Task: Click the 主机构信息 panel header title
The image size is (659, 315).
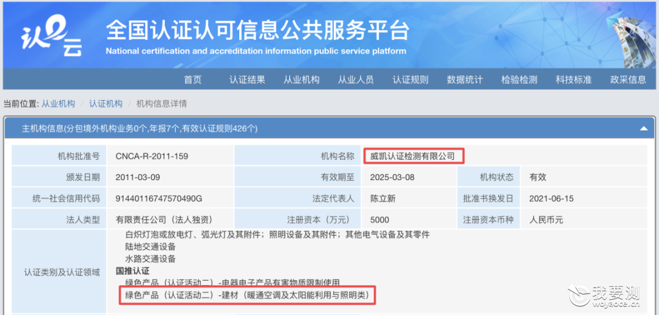Action: (x=140, y=129)
